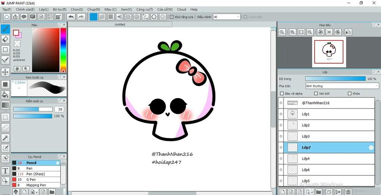
Task: Select the Magic Wand tool
Action: (5, 138)
